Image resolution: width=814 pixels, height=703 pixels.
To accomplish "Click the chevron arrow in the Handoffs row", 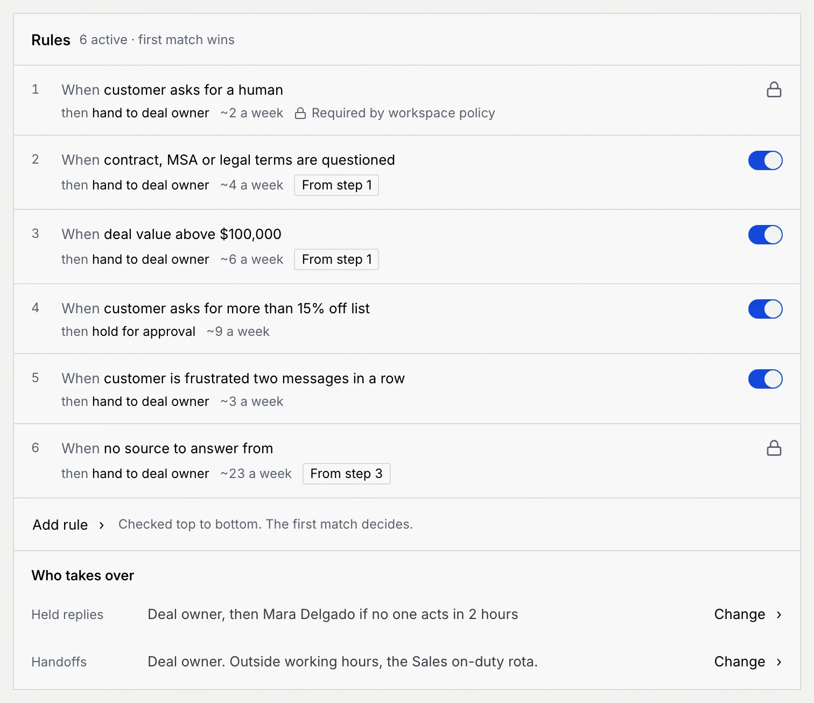I will tap(778, 662).
